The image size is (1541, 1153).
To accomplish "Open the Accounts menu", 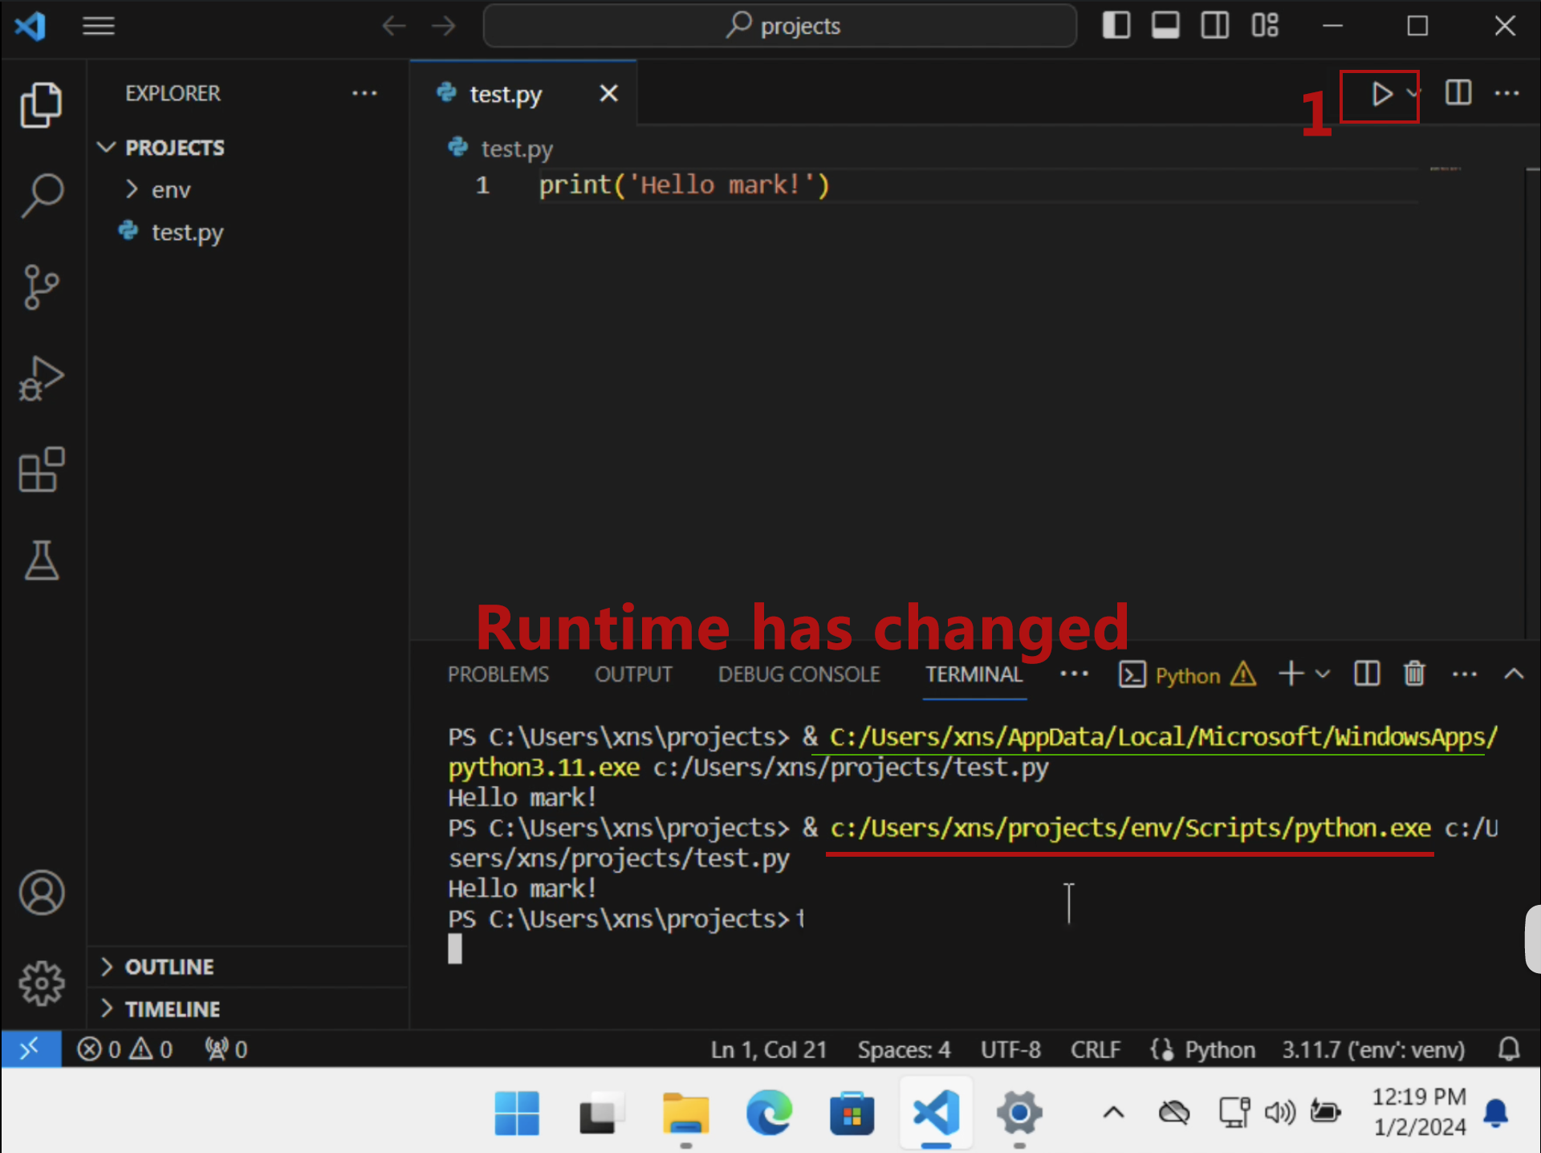I will (41, 892).
